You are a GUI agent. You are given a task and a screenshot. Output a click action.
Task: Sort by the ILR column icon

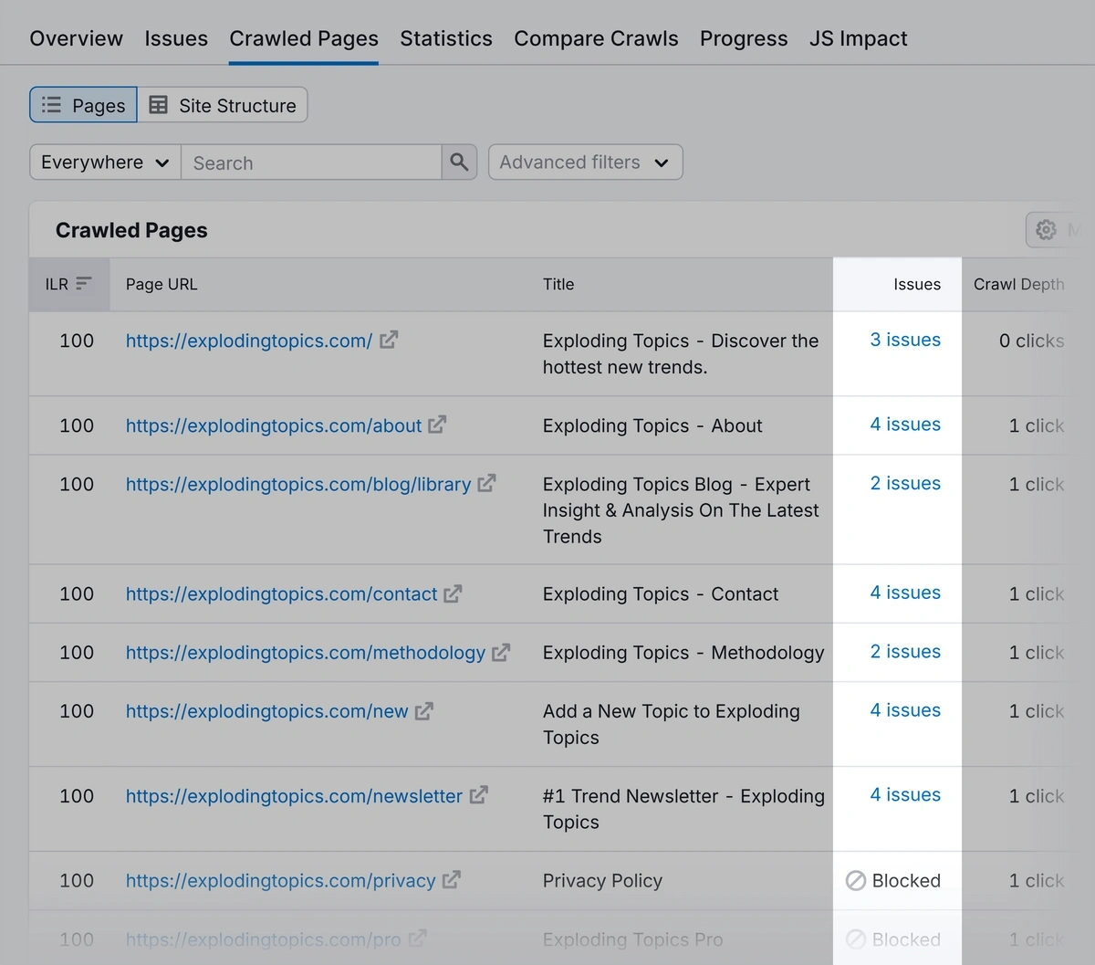click(x=84, y=284)
